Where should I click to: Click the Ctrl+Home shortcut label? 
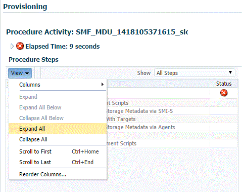click(85, 151)
